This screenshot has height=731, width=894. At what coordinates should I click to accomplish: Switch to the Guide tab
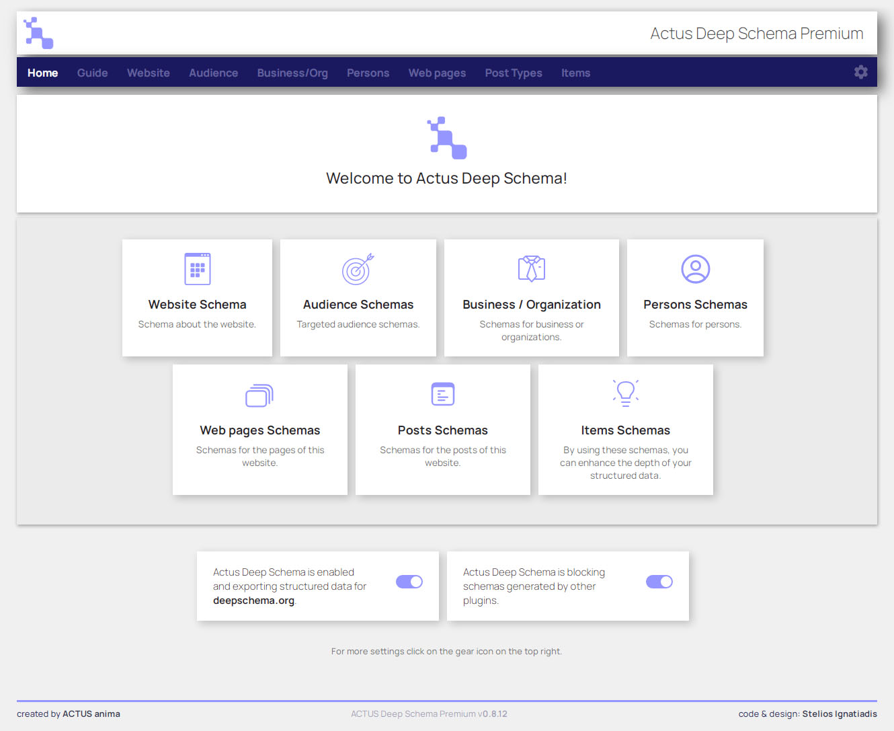click(x=92, y=73)
